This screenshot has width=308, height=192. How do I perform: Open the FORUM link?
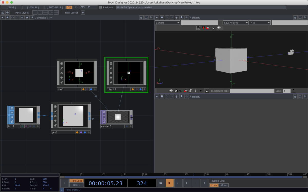(33, 7)
